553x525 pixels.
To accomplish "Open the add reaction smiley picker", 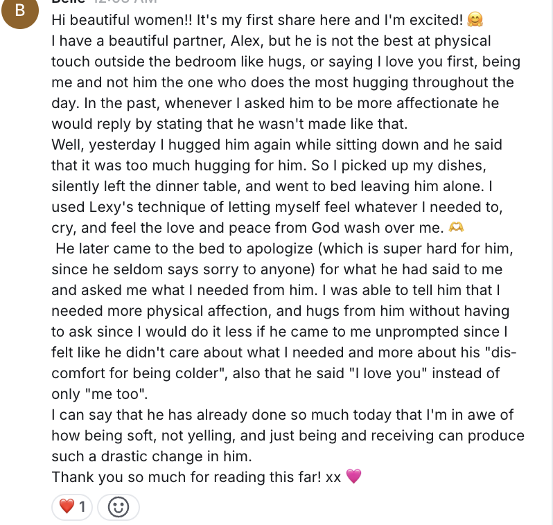I will click(x=118, y=507).
